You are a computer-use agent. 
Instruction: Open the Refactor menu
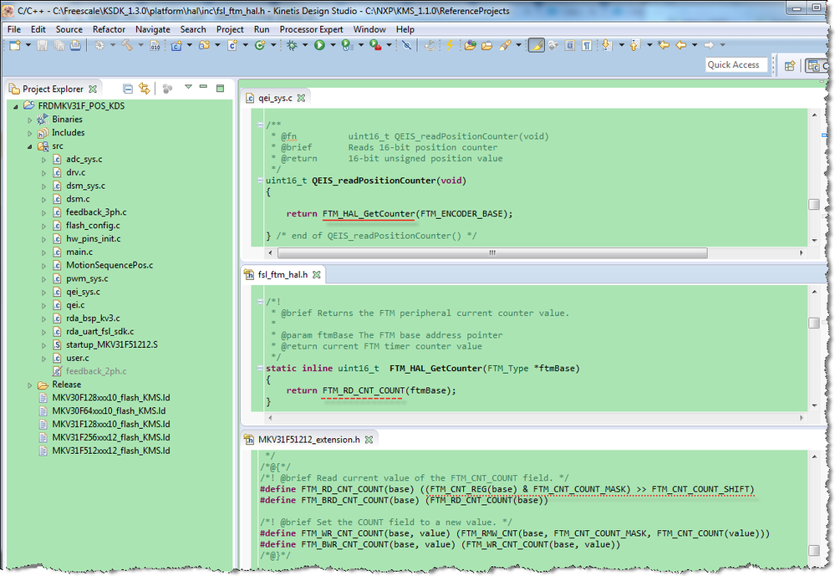(109, 29)
